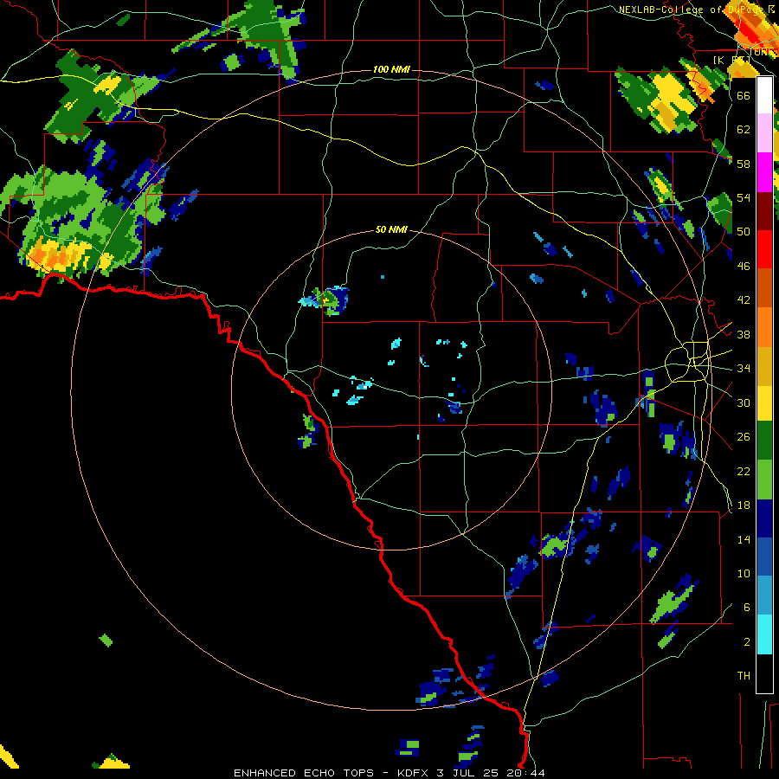The width and height of the screenshot is (779, 779).
Task: Click the "14" scale label
Action: (744, 539)
